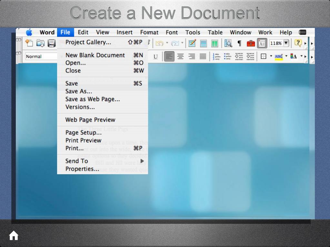Click the Font Color letter A icon

294,56
